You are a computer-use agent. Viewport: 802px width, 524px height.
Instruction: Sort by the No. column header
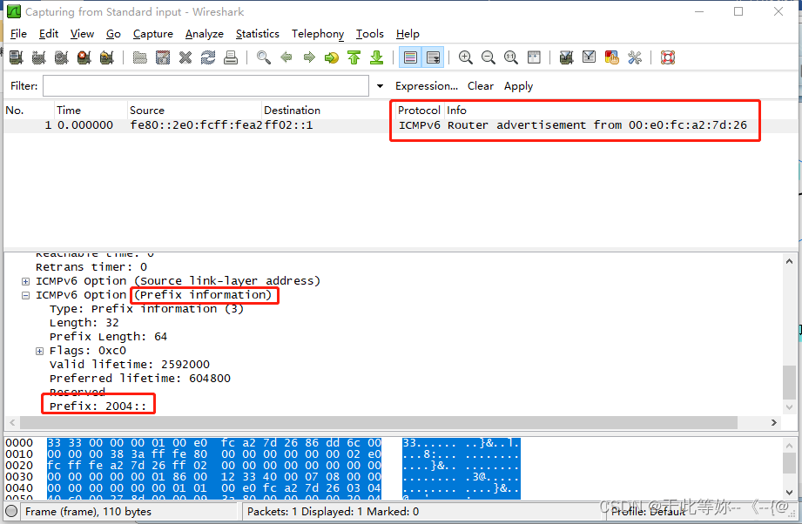click(29, 111)
